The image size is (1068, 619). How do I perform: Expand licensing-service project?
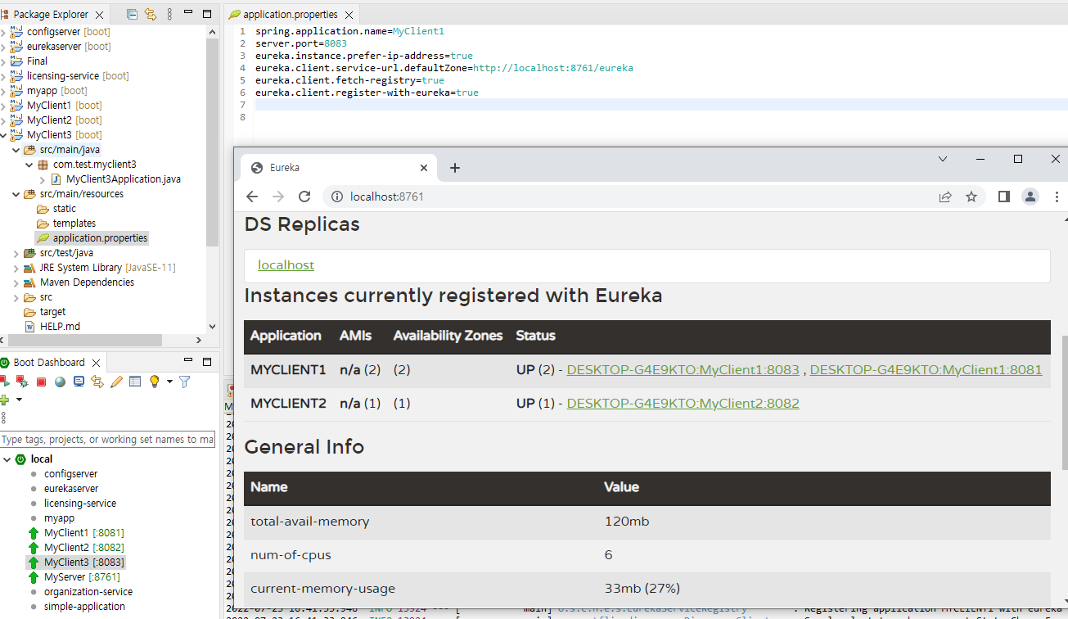3,76
